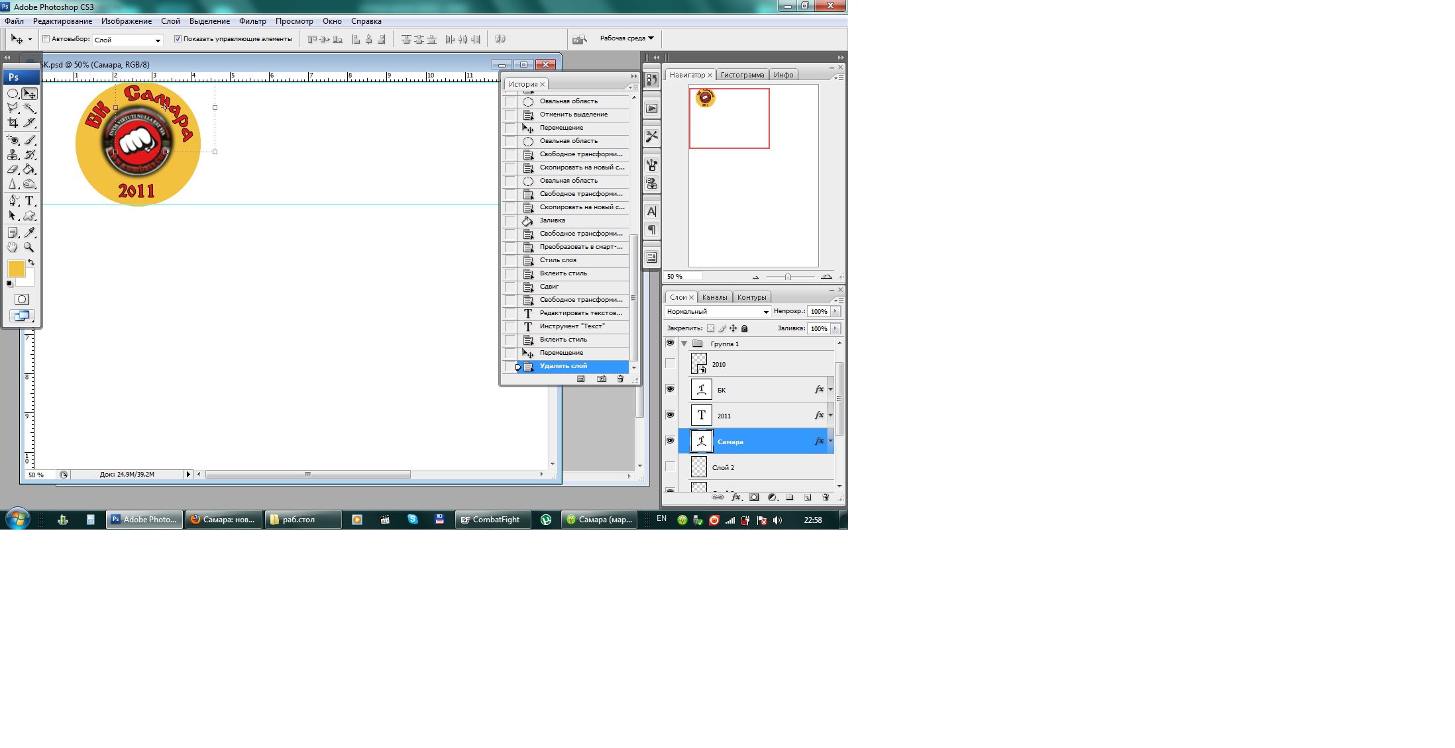Create new layer in Layers panel
The height and width of the screenshot is (748, 1455).
tap(808, 497)
